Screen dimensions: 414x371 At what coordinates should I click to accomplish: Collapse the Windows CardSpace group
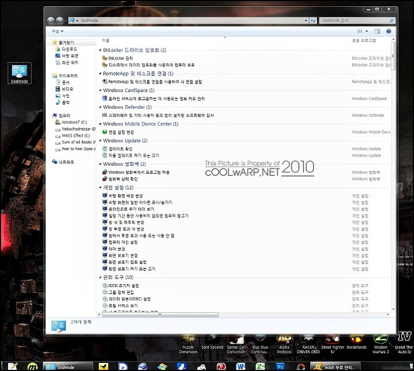[x=100, y=90]
